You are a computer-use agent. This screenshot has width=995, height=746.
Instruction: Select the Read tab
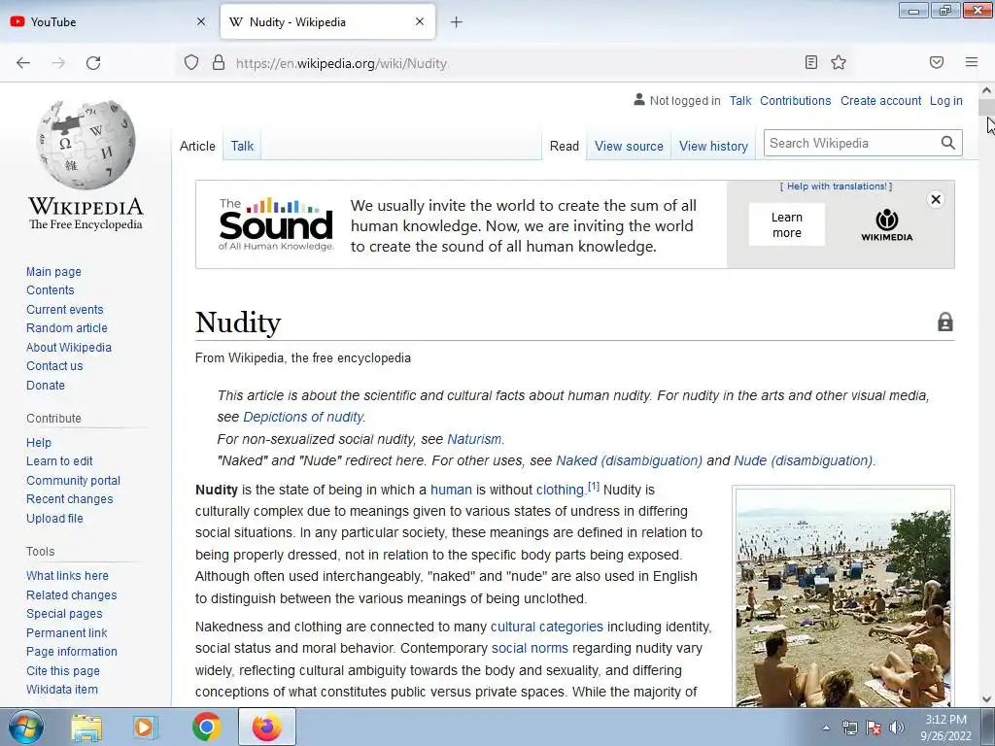(565, 146)
